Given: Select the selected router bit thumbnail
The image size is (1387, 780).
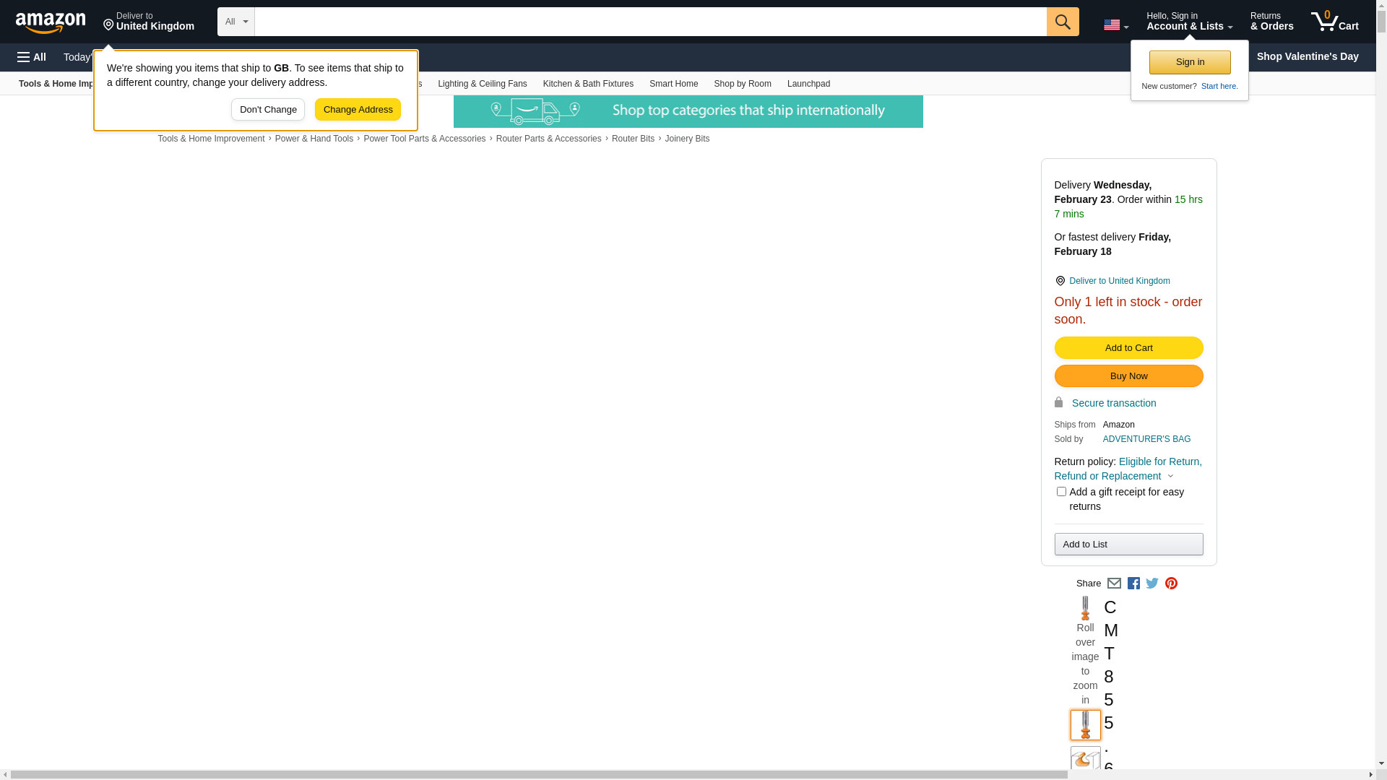Looking at the screenshot, I should (1085, 725).
